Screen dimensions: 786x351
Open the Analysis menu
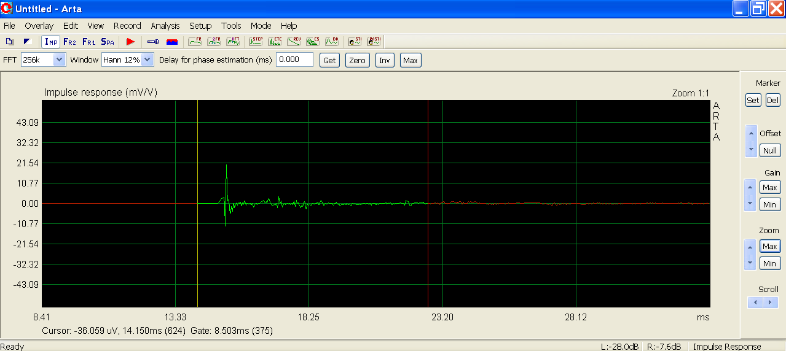165,26
